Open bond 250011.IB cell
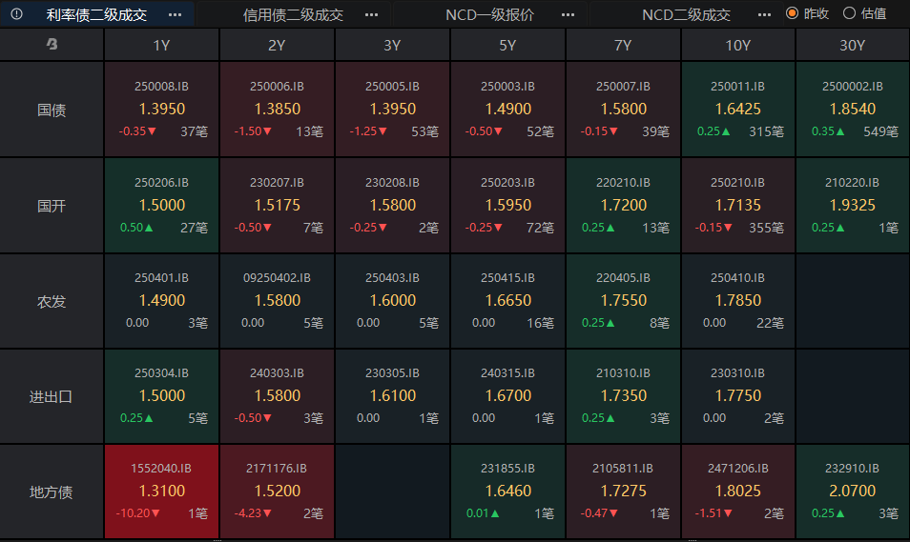 click(x=737, y=110)
